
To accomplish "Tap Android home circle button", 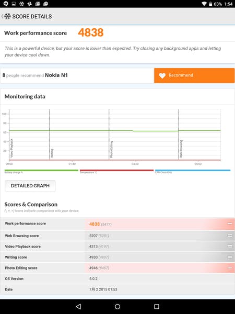I will [118, 306].
